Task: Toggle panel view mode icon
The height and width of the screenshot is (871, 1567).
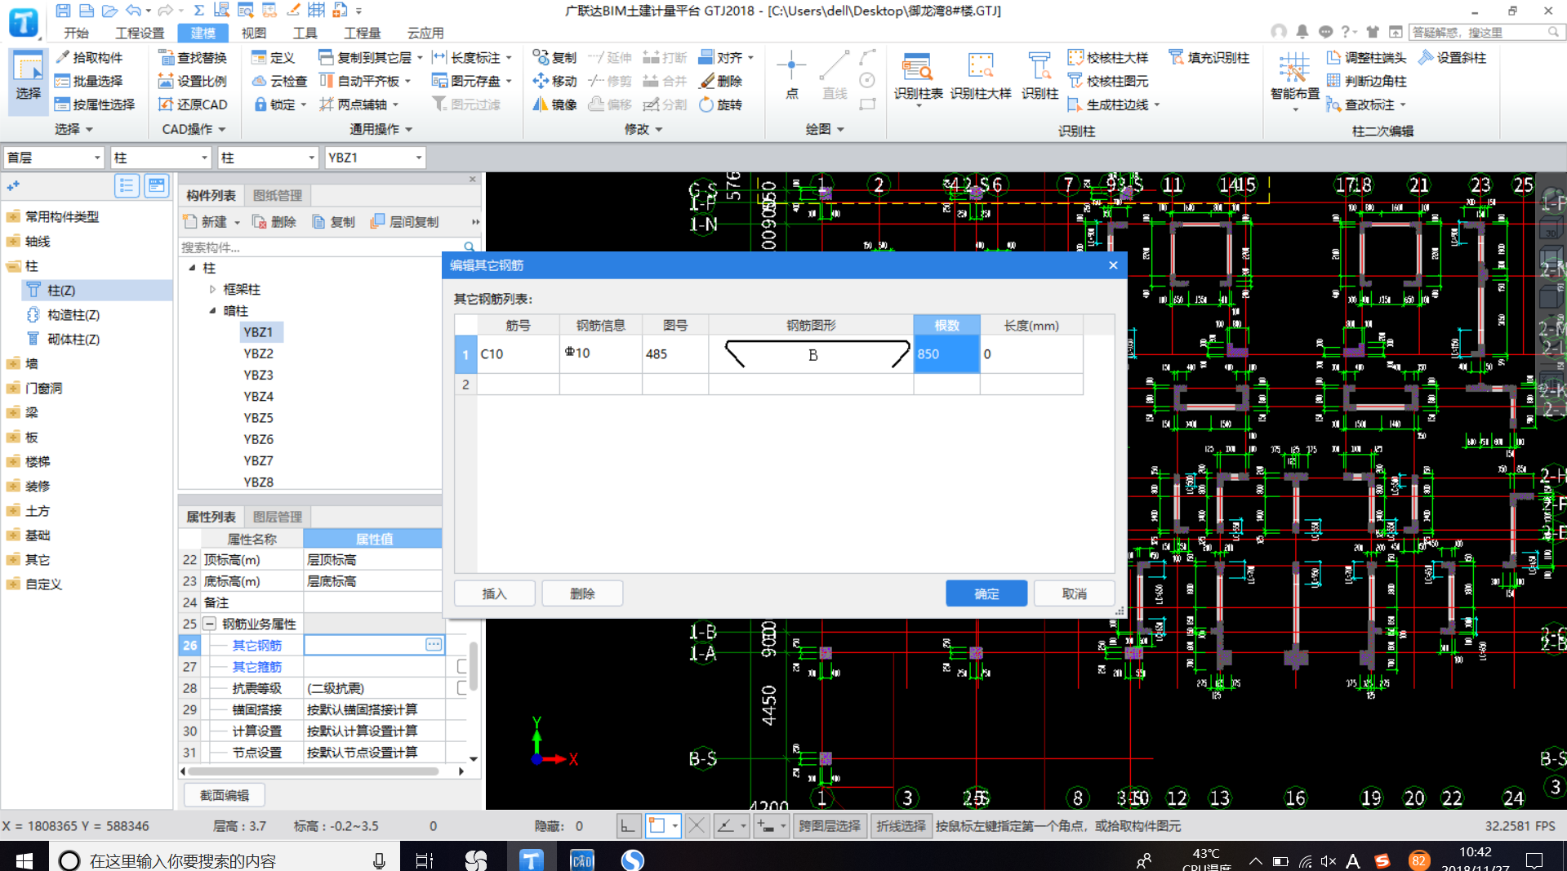Action: click(156, 185)
